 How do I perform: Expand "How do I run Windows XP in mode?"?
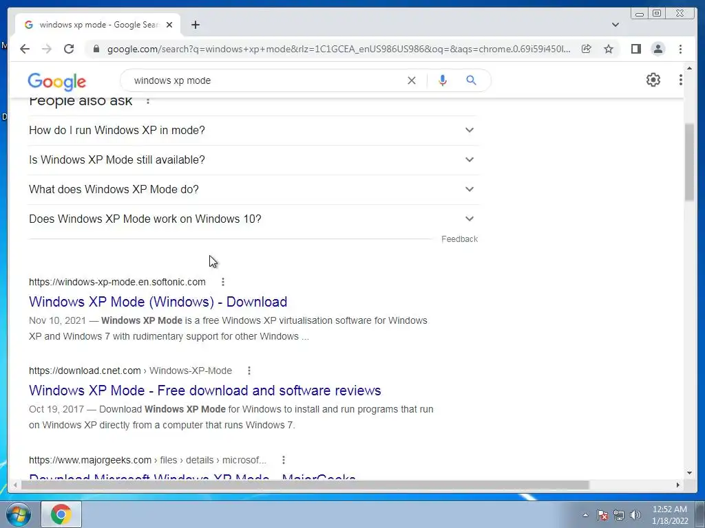pos(253,130)
